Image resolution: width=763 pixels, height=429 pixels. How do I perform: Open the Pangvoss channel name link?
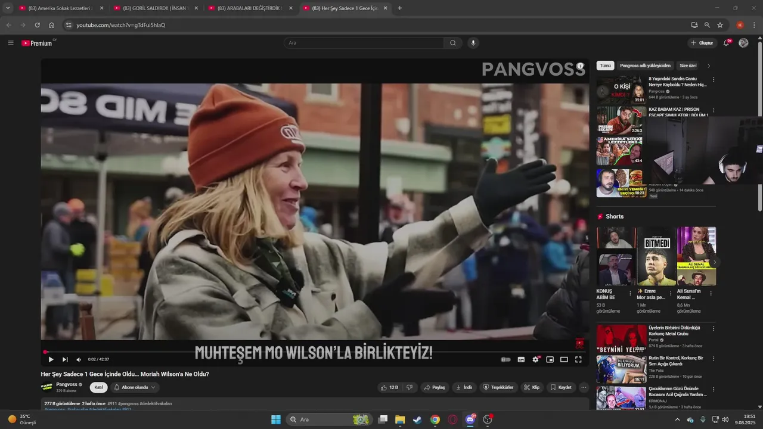(67, 384)
